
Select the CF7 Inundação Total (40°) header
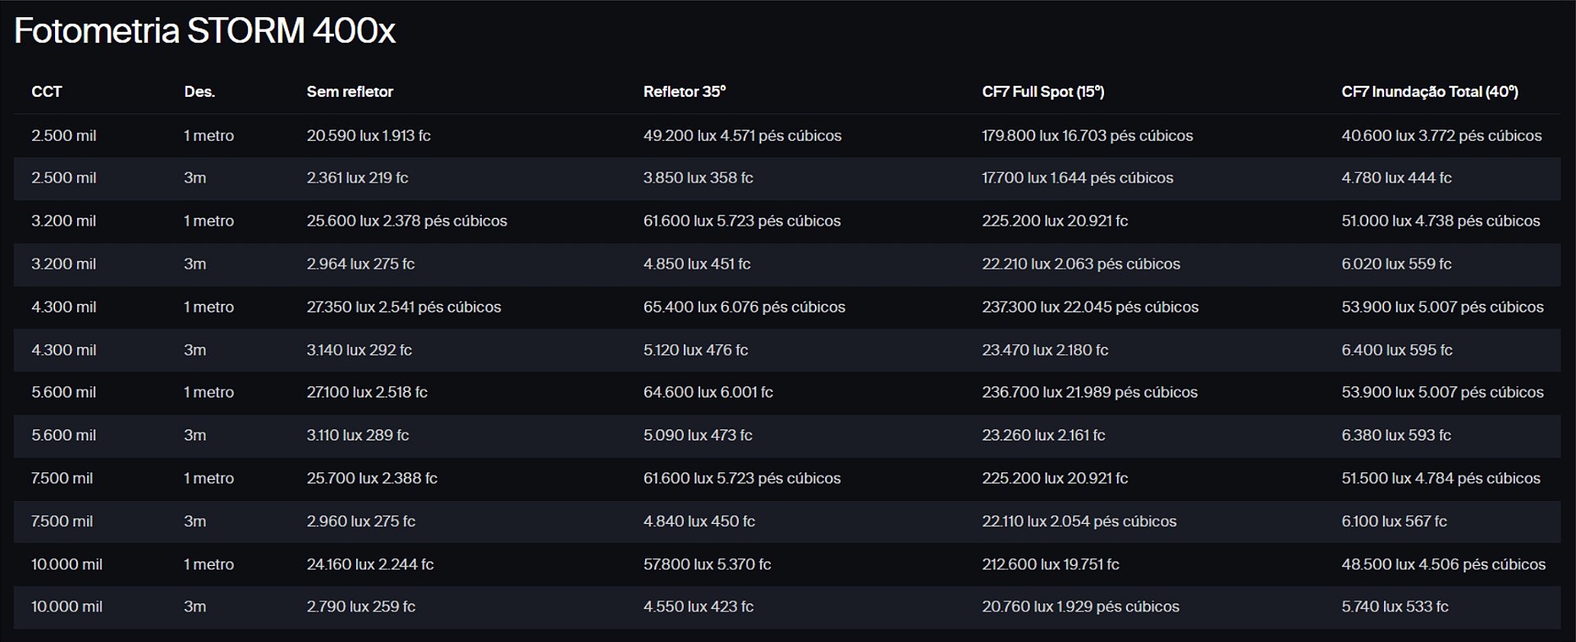click(x=1429, y=92)
